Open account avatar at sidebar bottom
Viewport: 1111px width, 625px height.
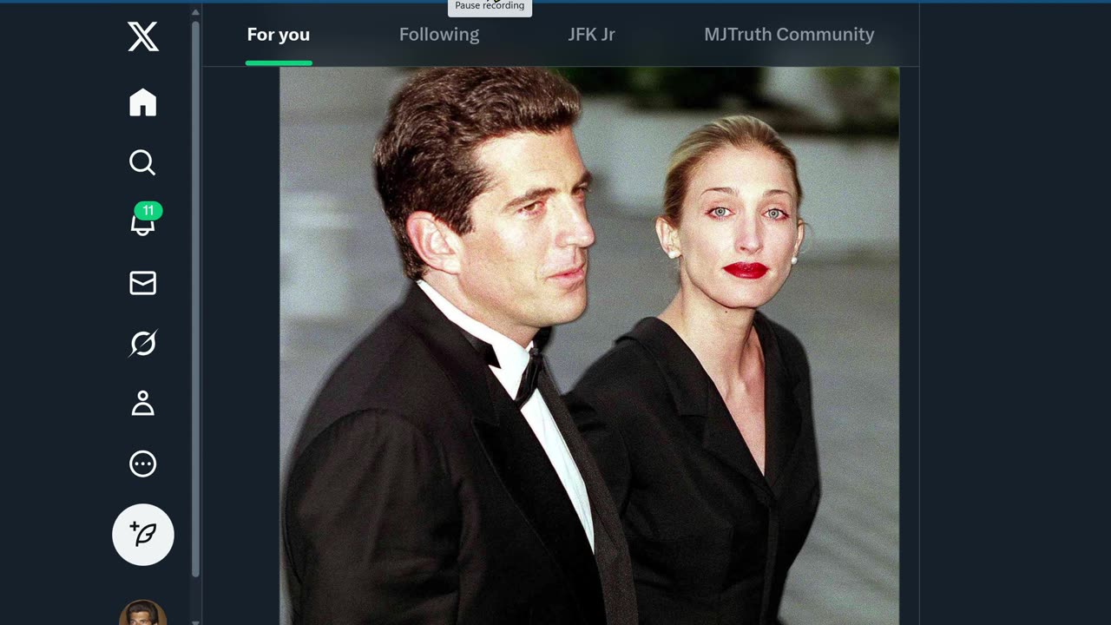click(143, 613)
